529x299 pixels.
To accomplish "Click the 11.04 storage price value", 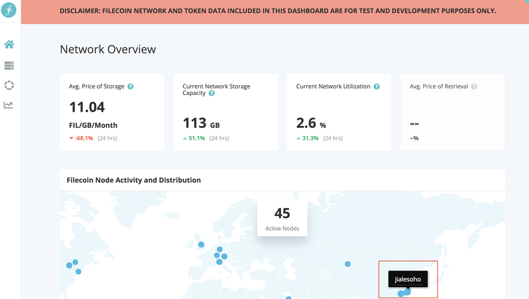I will coord(87,107).
